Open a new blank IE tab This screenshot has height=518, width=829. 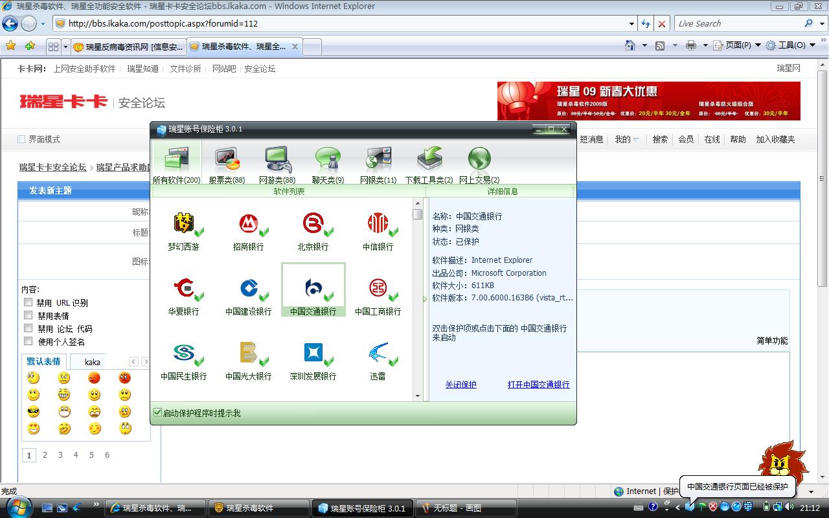point(312,47)
